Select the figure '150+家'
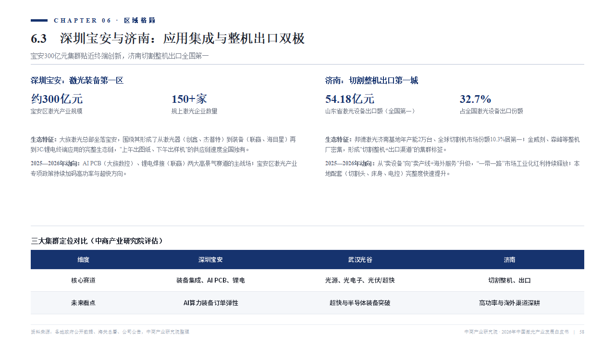Viewport: 615px width, 346px height. click(189, 99)
